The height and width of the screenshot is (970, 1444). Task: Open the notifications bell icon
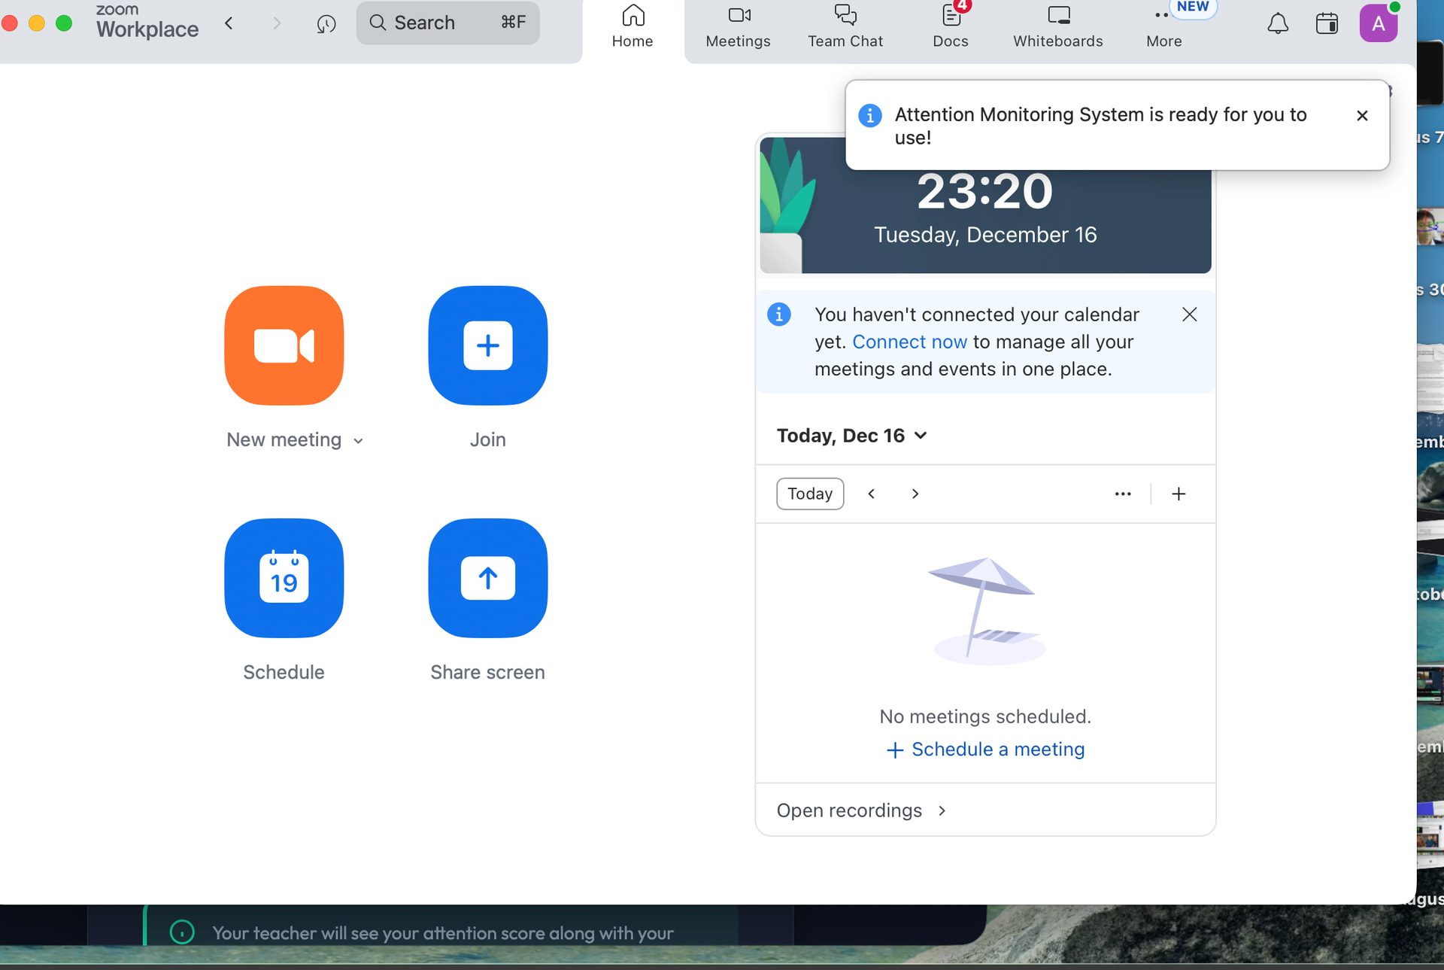[1277, 24]
